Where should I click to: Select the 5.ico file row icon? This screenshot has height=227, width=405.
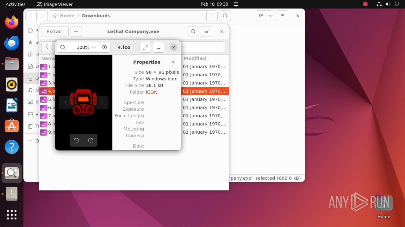[44, 99]
